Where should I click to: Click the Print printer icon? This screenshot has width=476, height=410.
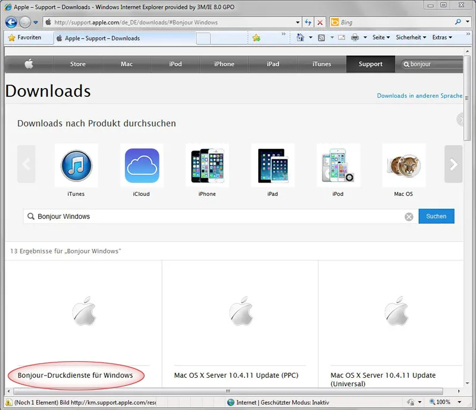[355, 37]
